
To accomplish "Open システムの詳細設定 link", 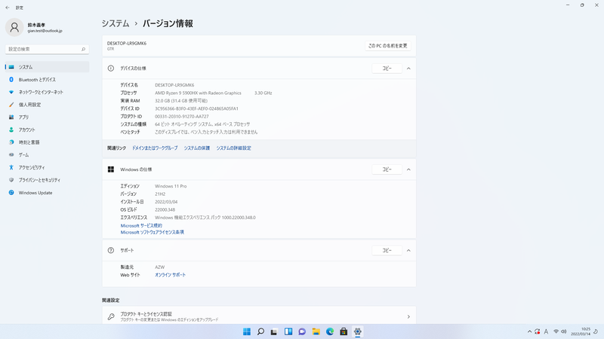I will (x=233, y=148).
